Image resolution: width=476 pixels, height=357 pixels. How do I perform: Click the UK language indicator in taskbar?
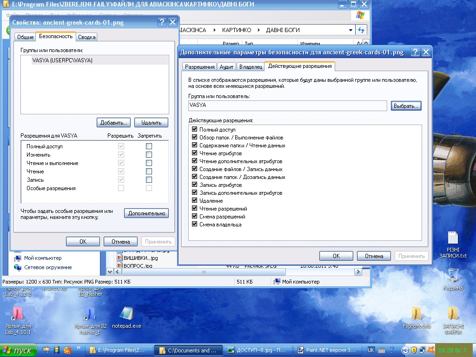(x=370, y=350)
